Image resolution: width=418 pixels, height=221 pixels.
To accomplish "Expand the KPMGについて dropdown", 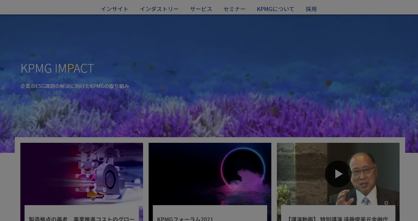I will click(276, 9).
